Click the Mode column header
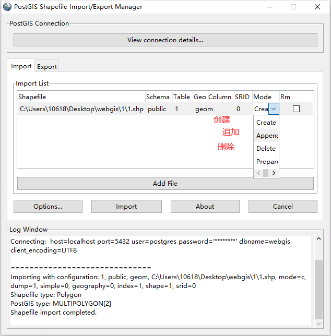Image resolution: width=331 pixels, height=336 pixels. (266, 97)
